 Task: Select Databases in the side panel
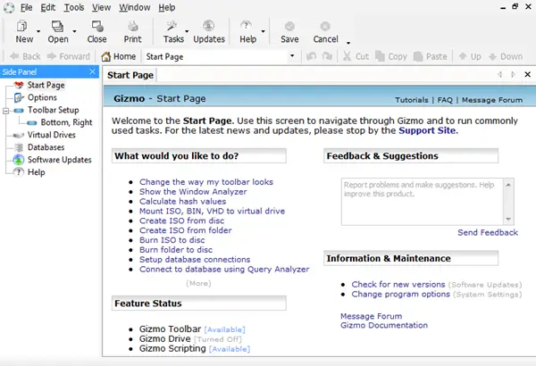[x=46, y=147]
